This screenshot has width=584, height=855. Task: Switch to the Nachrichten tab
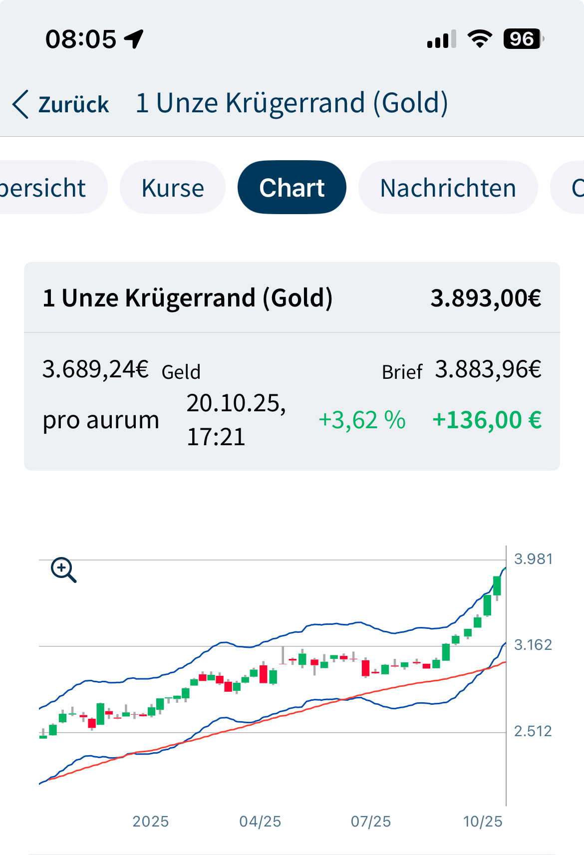pos(448,188)
